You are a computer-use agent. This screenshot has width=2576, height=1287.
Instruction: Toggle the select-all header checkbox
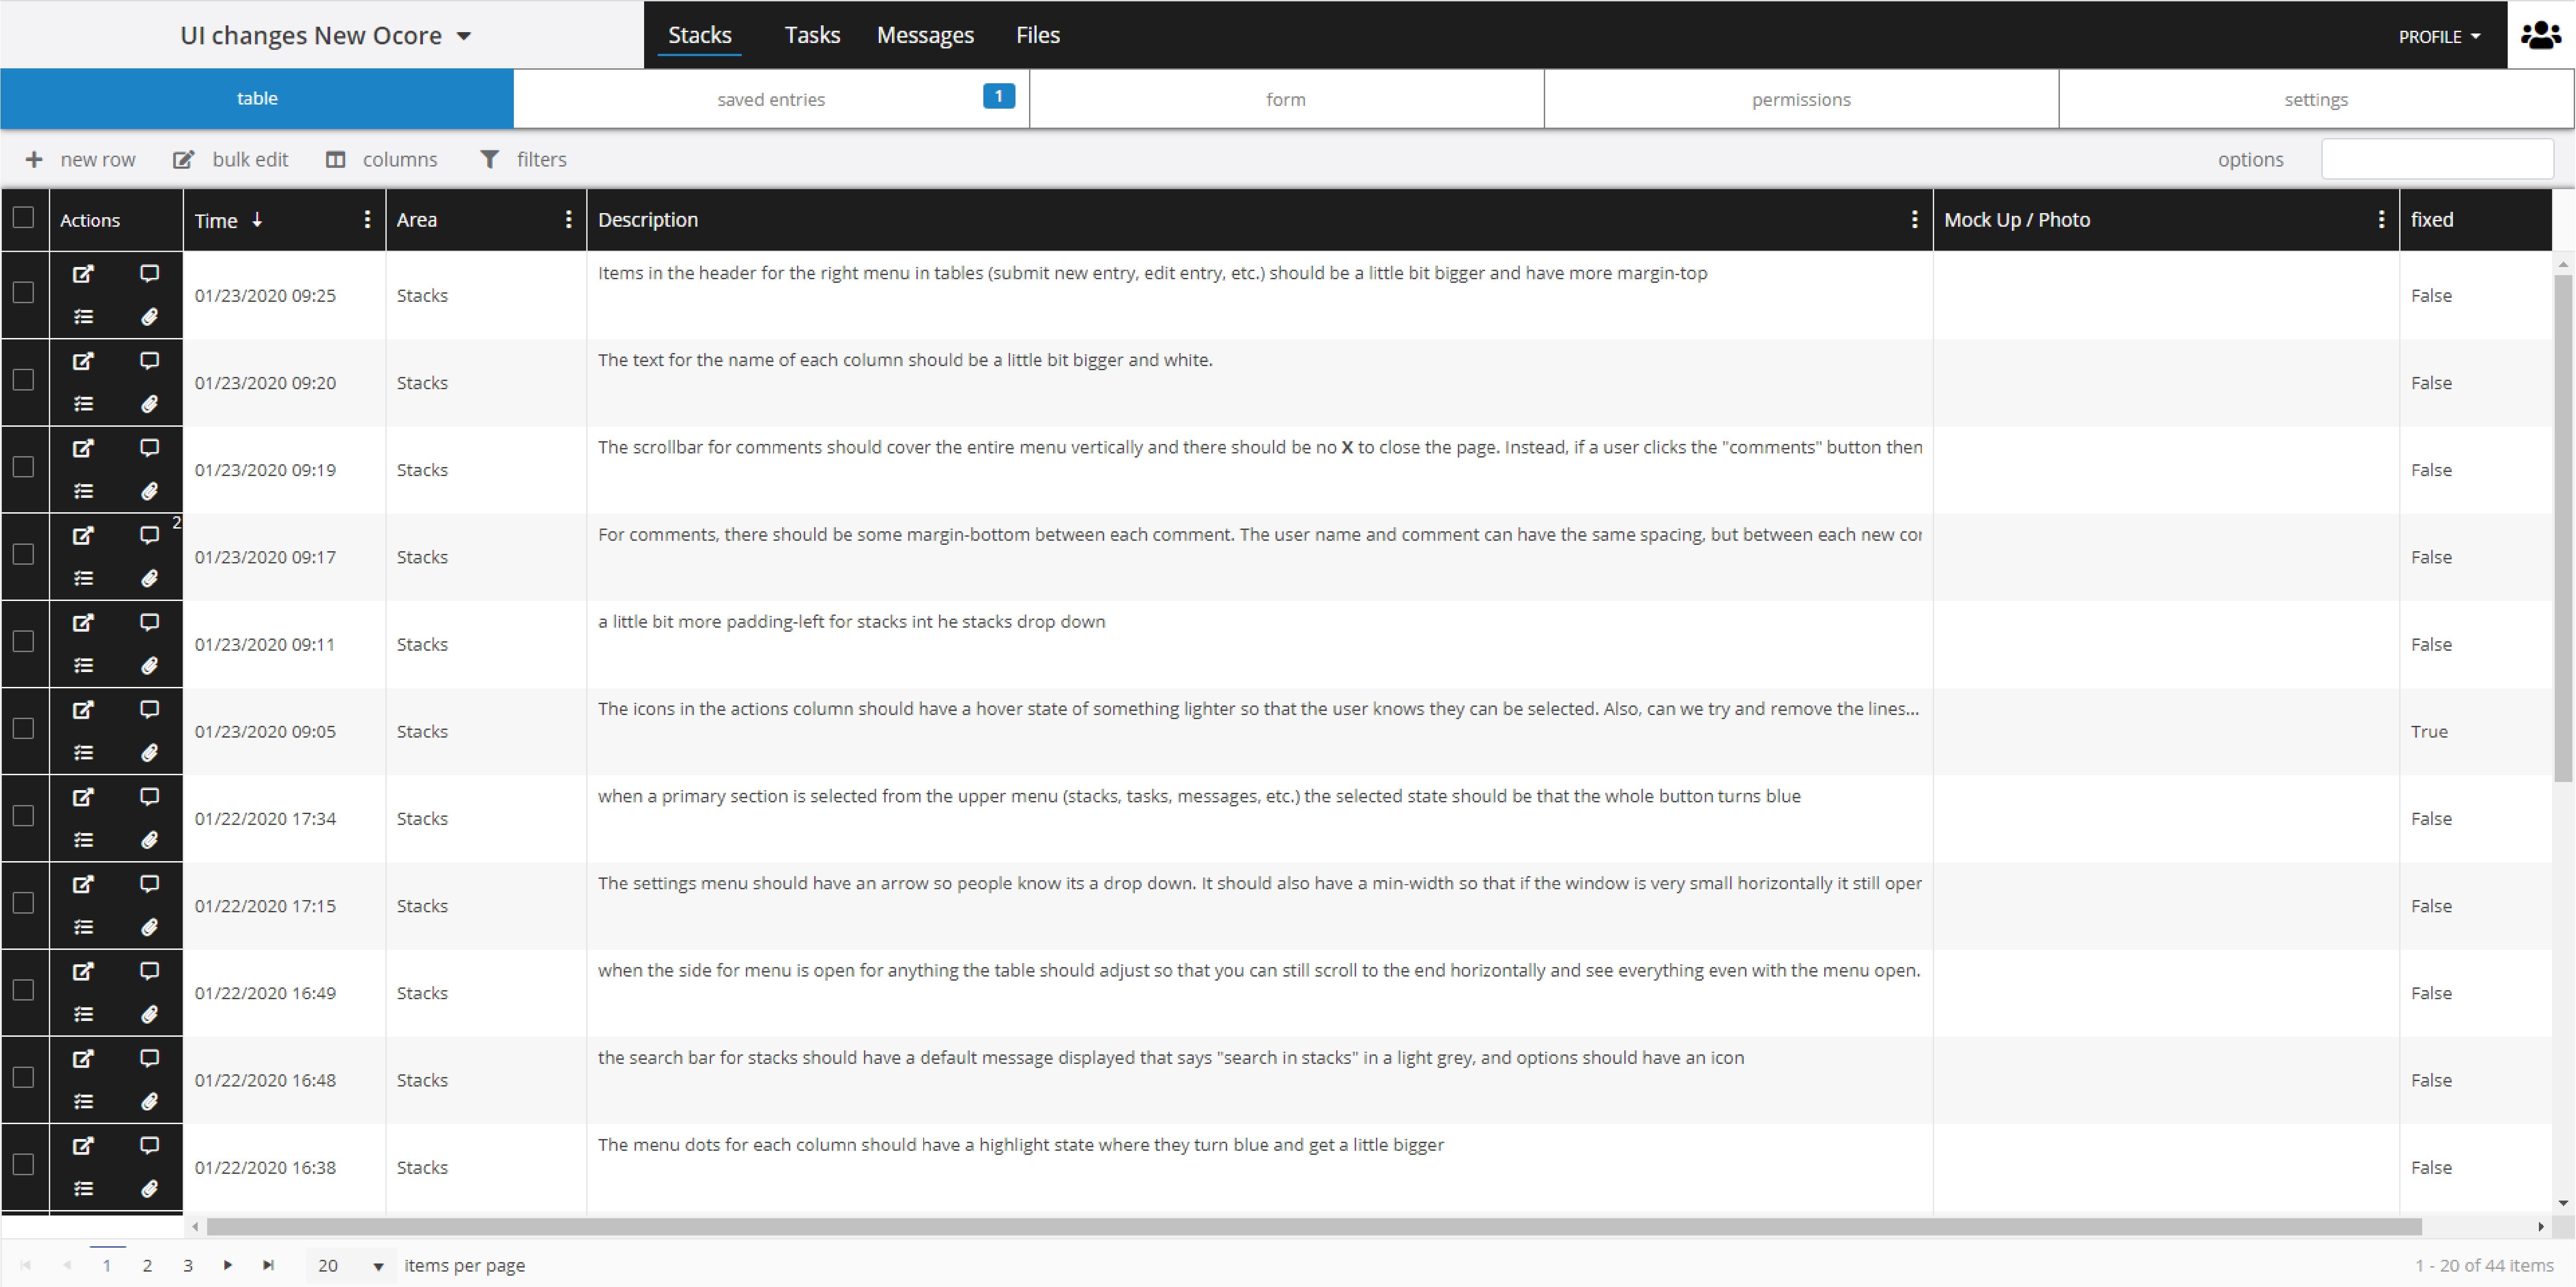(x=24, y=218)
